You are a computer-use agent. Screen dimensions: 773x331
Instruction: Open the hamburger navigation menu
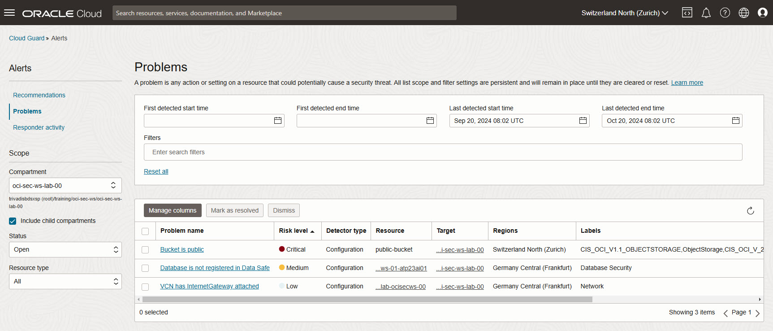coord(9,13)
